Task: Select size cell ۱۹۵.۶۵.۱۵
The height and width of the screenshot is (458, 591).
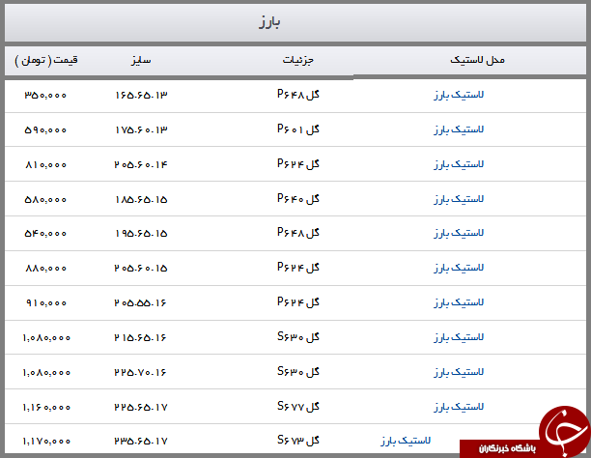Action: (x=141, y=233)
